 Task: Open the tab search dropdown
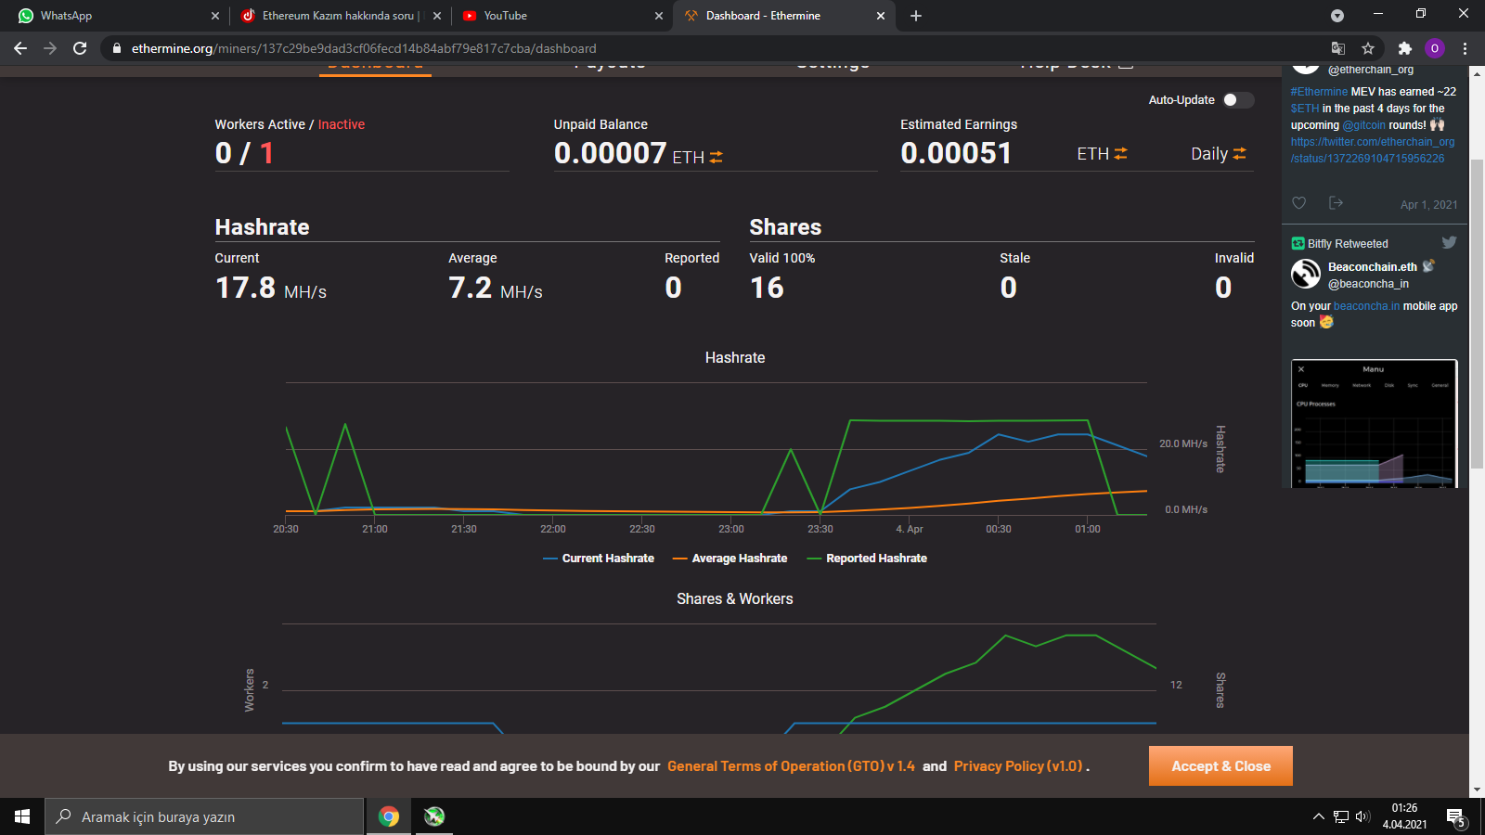point(1337,16)
